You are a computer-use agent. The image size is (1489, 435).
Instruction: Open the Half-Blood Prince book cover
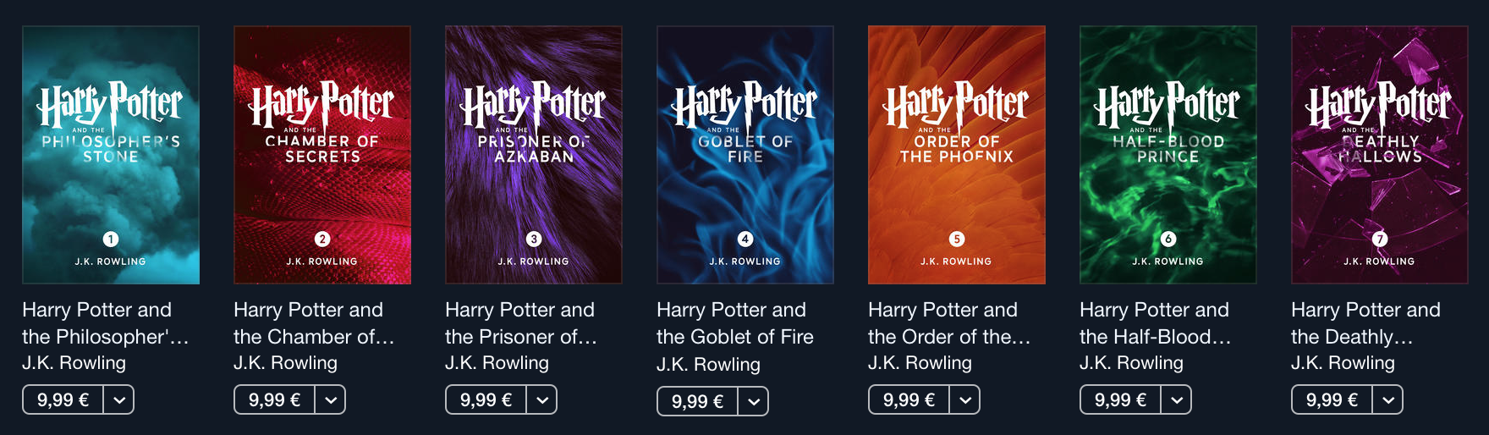1168,155
